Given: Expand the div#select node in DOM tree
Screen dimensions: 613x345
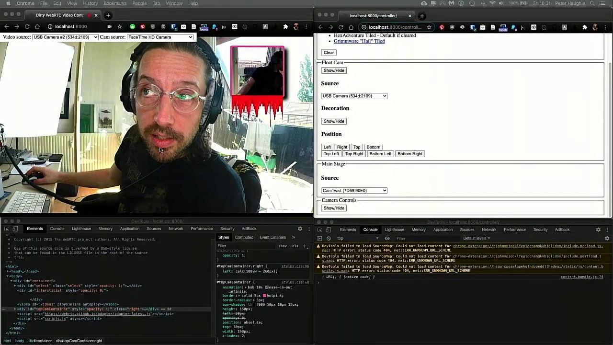Looking at the screenshot, I should [x=15, y=286].
